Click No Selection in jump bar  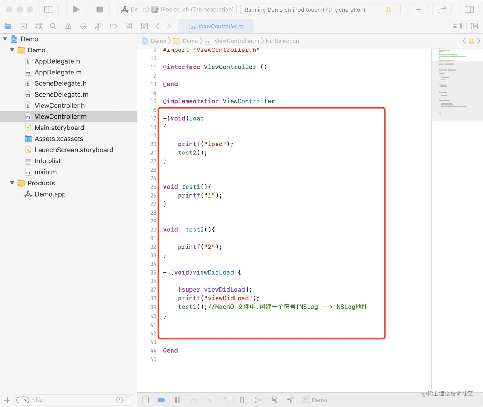pos(282,41)
